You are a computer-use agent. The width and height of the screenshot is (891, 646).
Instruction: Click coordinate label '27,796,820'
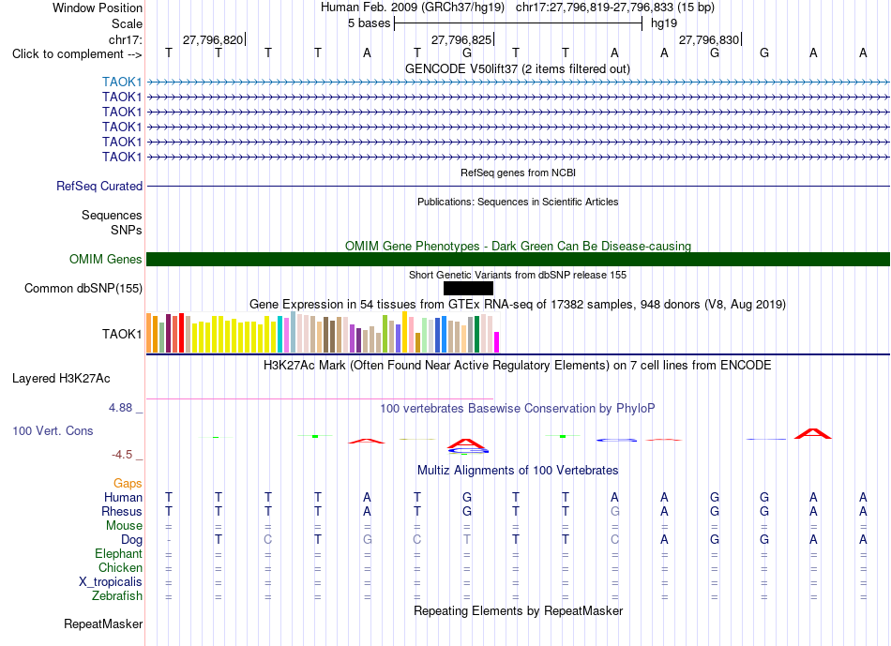213,39
